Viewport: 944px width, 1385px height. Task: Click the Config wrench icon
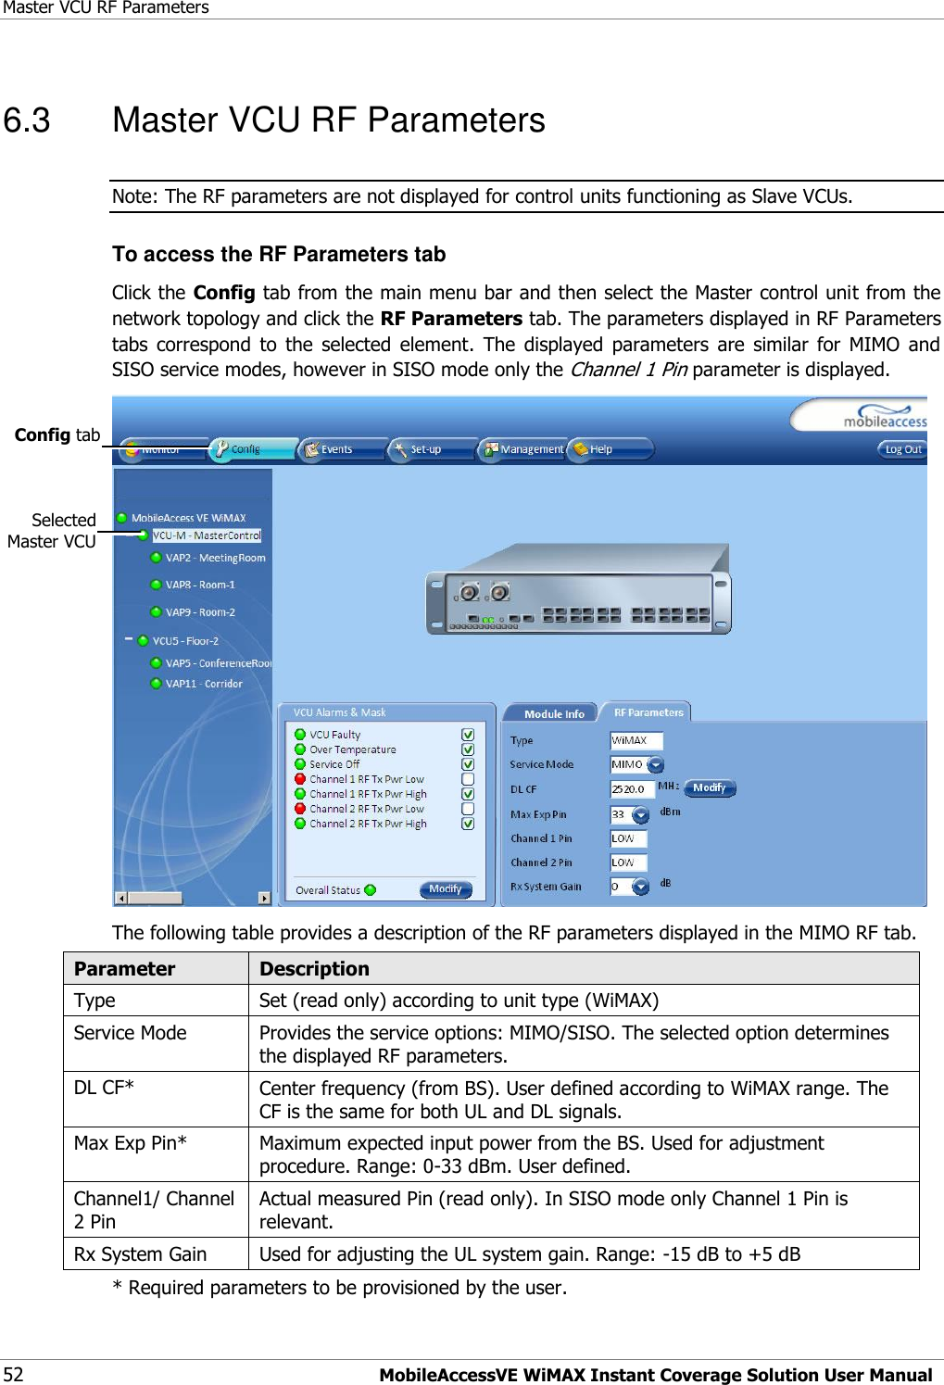click(222, 448)
